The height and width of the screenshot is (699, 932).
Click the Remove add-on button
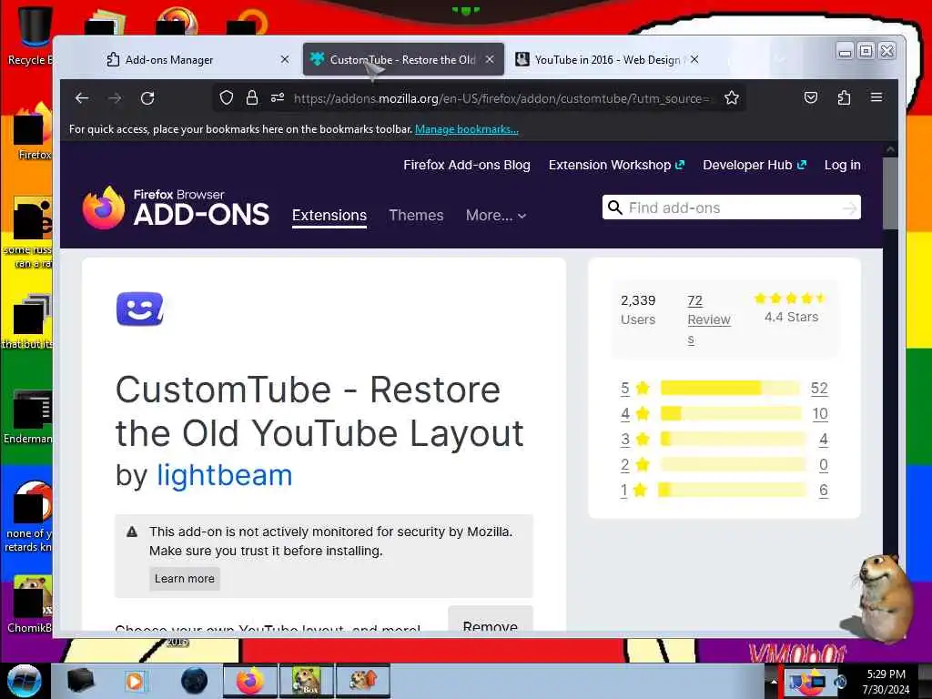[491, 620]
